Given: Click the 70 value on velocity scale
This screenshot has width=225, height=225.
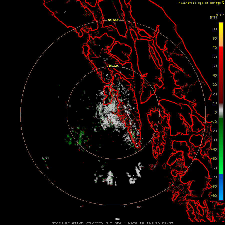Looking at the screenshot, I should click(215, 48).
